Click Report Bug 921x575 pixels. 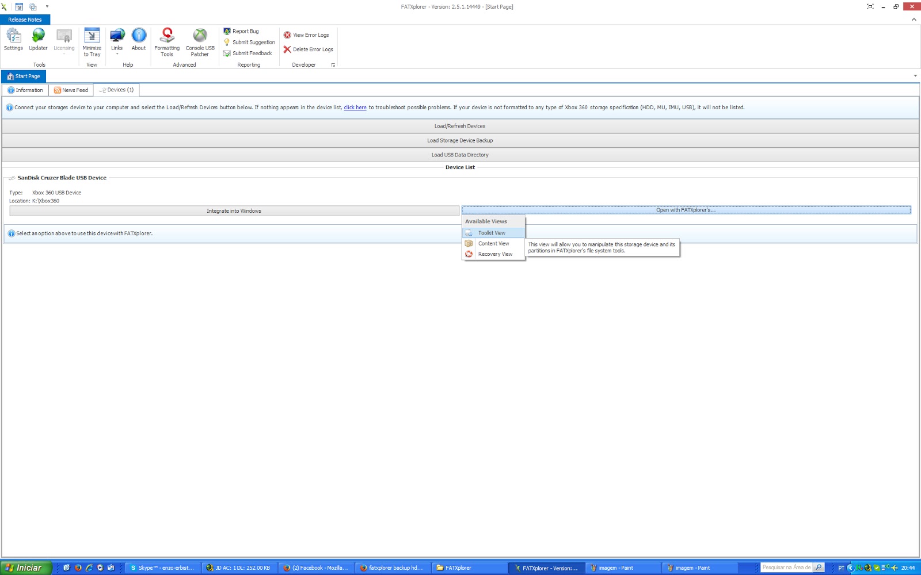pos(241,31)
